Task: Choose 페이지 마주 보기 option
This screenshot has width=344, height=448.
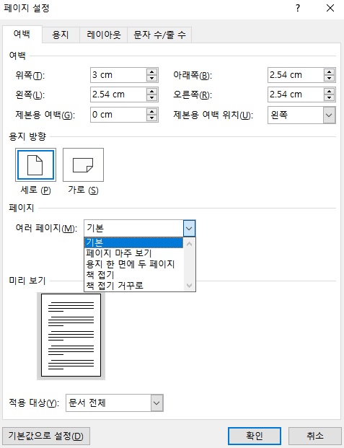Action: click(133, 253)
